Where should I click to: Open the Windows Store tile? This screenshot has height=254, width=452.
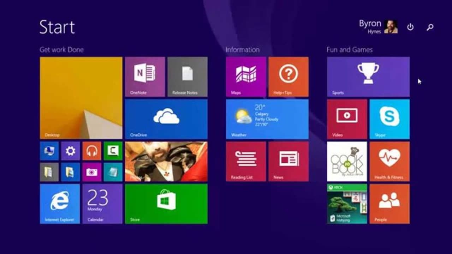[166, 204]
